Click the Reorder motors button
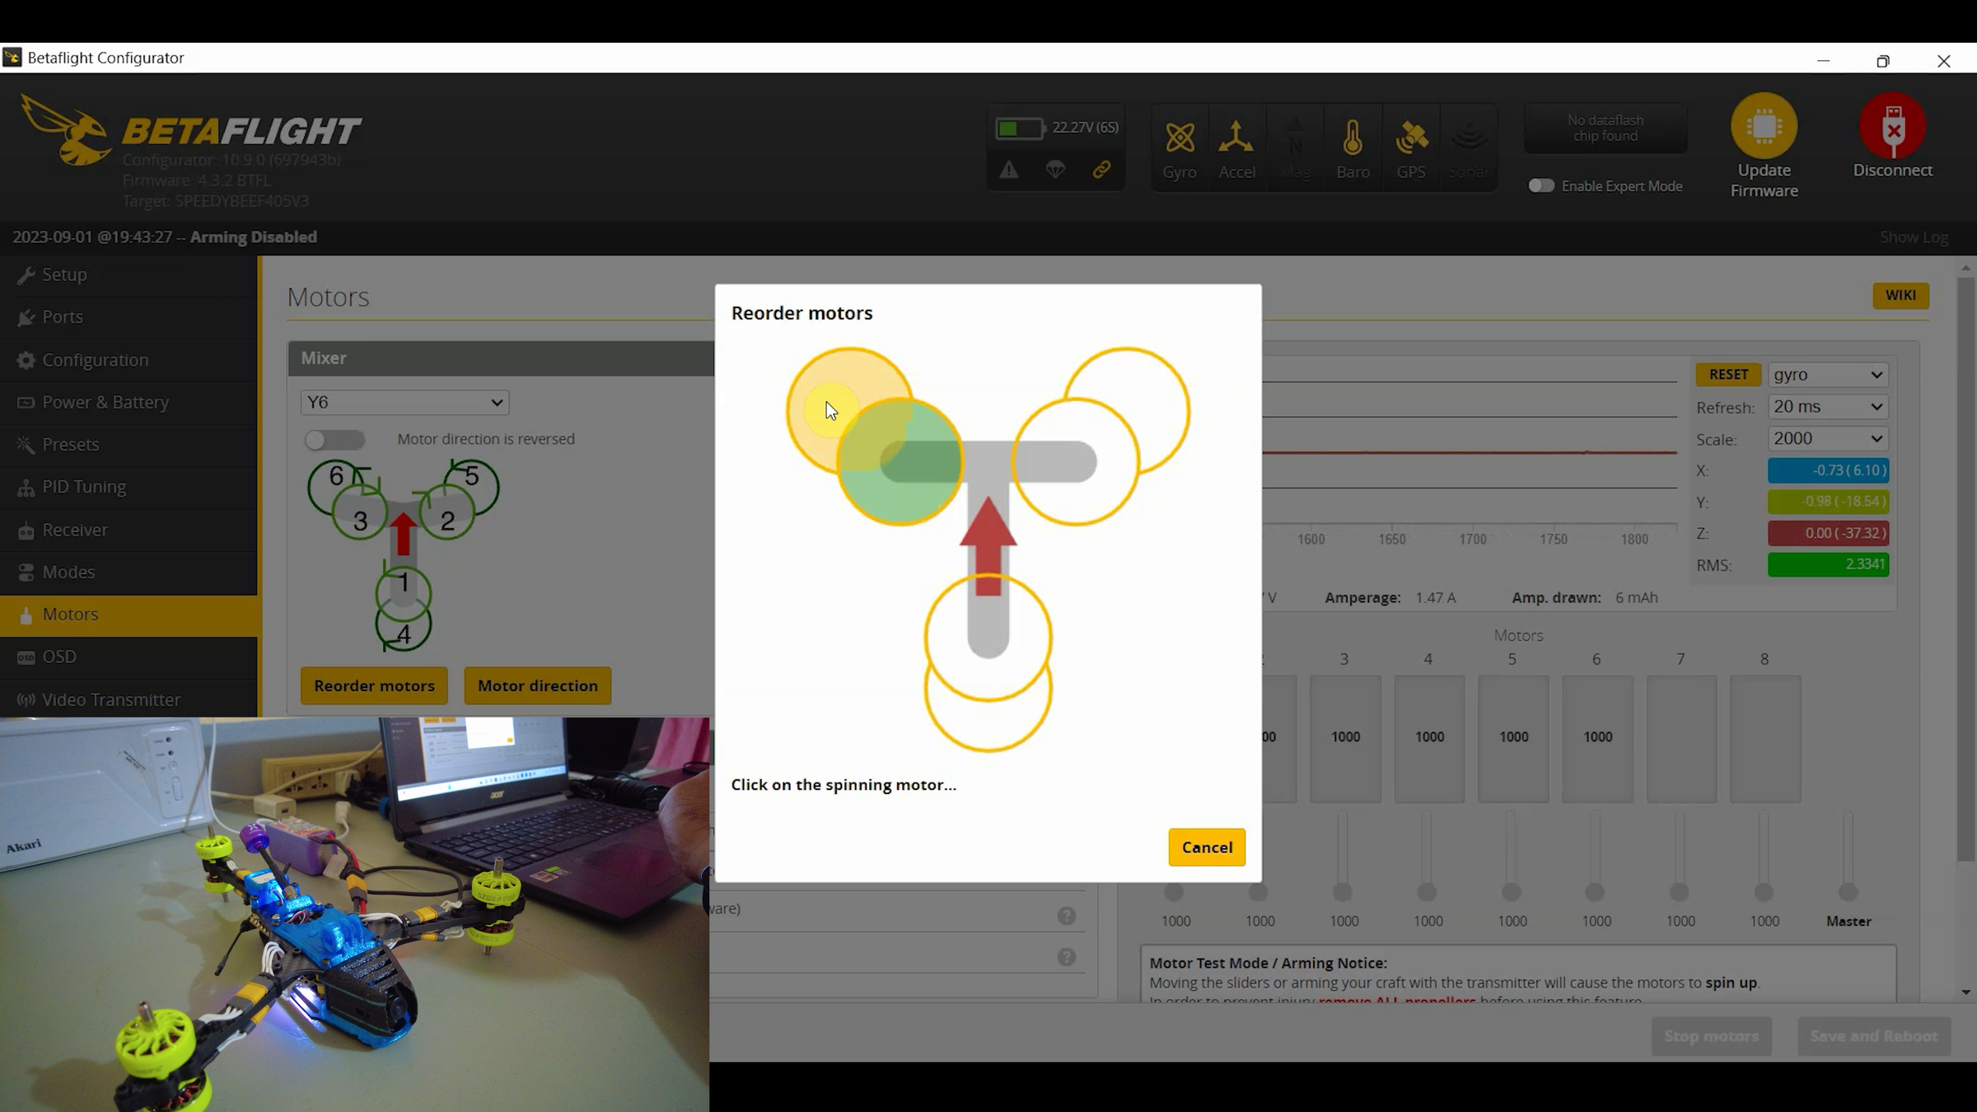The image size is (1977, 1112). pyautogui.click(x=374, y=685)
